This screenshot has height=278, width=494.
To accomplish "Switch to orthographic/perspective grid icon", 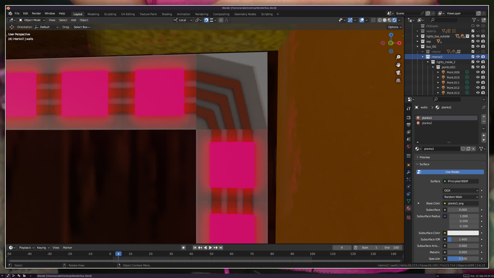I will [x=398, y=81].
